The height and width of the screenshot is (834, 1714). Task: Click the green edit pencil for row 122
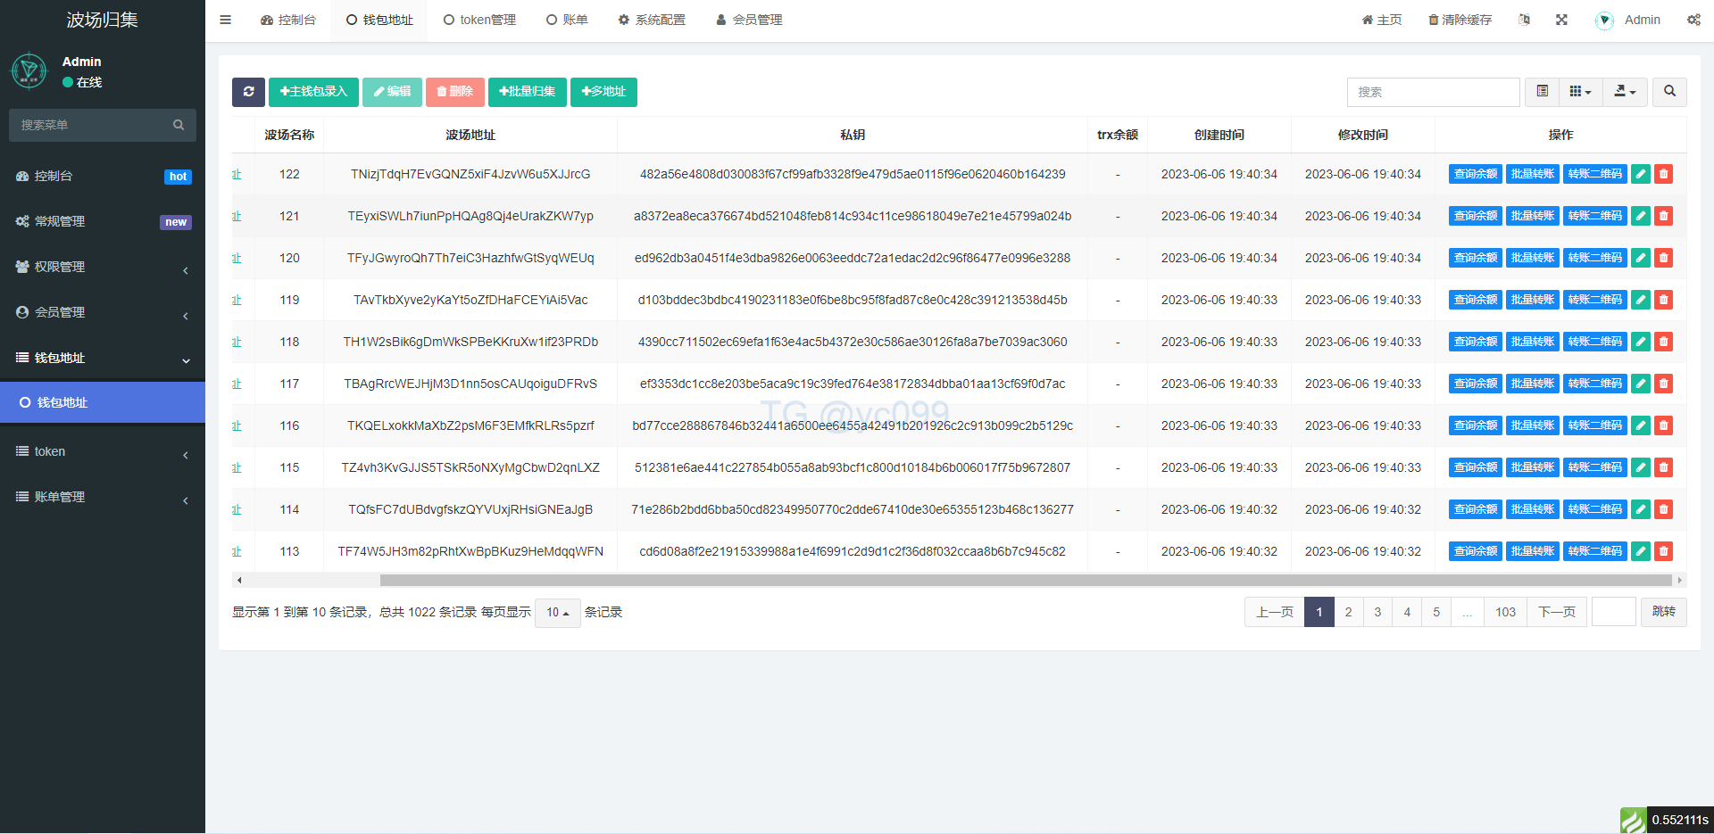(1641, 175)
